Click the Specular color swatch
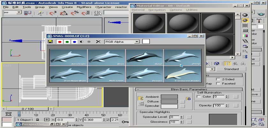This screenshot has height=128, width=268. tap(169, 106)
